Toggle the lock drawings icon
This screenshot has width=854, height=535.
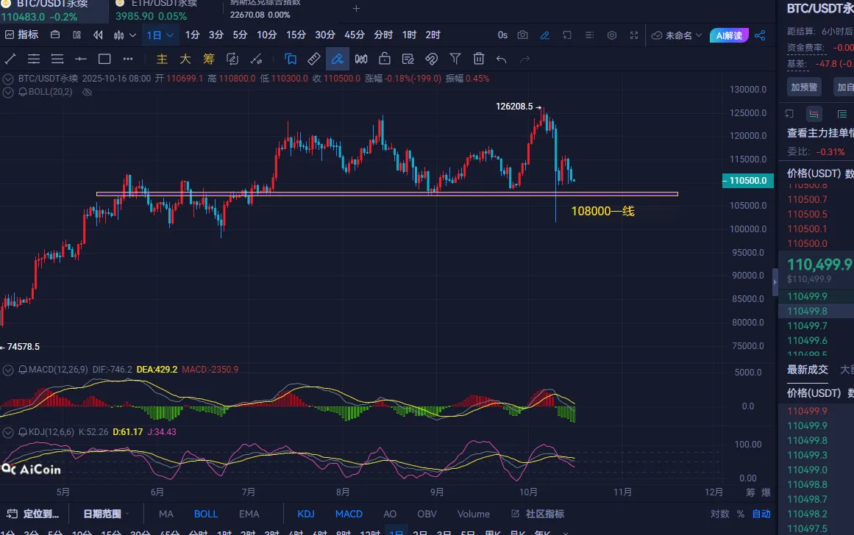click(x=385, y=59)
